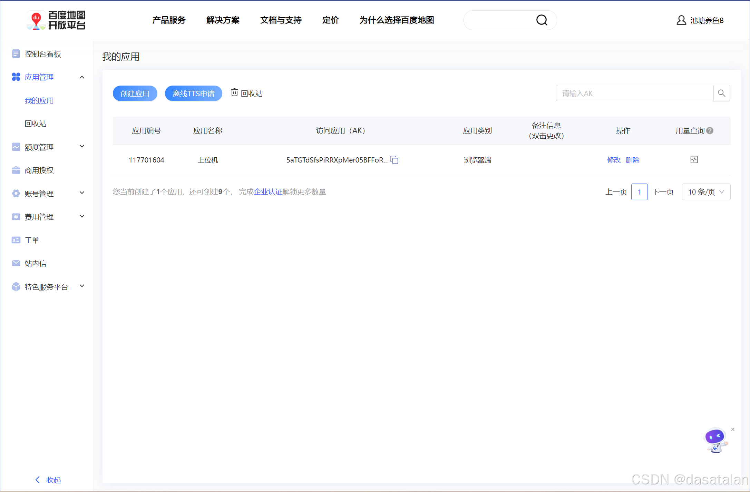Open 产品服务 in top navigation
The image size is (750, 492).
click(x=169, y=20)
